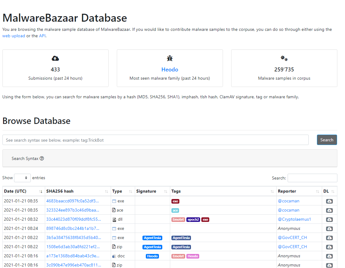Open @cocaman reporter in first row
345x268 pixels.
[289, 201]
